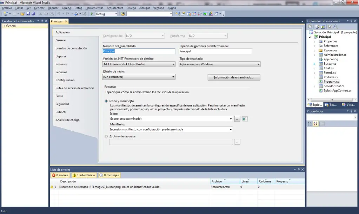
Task: Click the New Project toolbar icon
Action: tap(6, 14)
